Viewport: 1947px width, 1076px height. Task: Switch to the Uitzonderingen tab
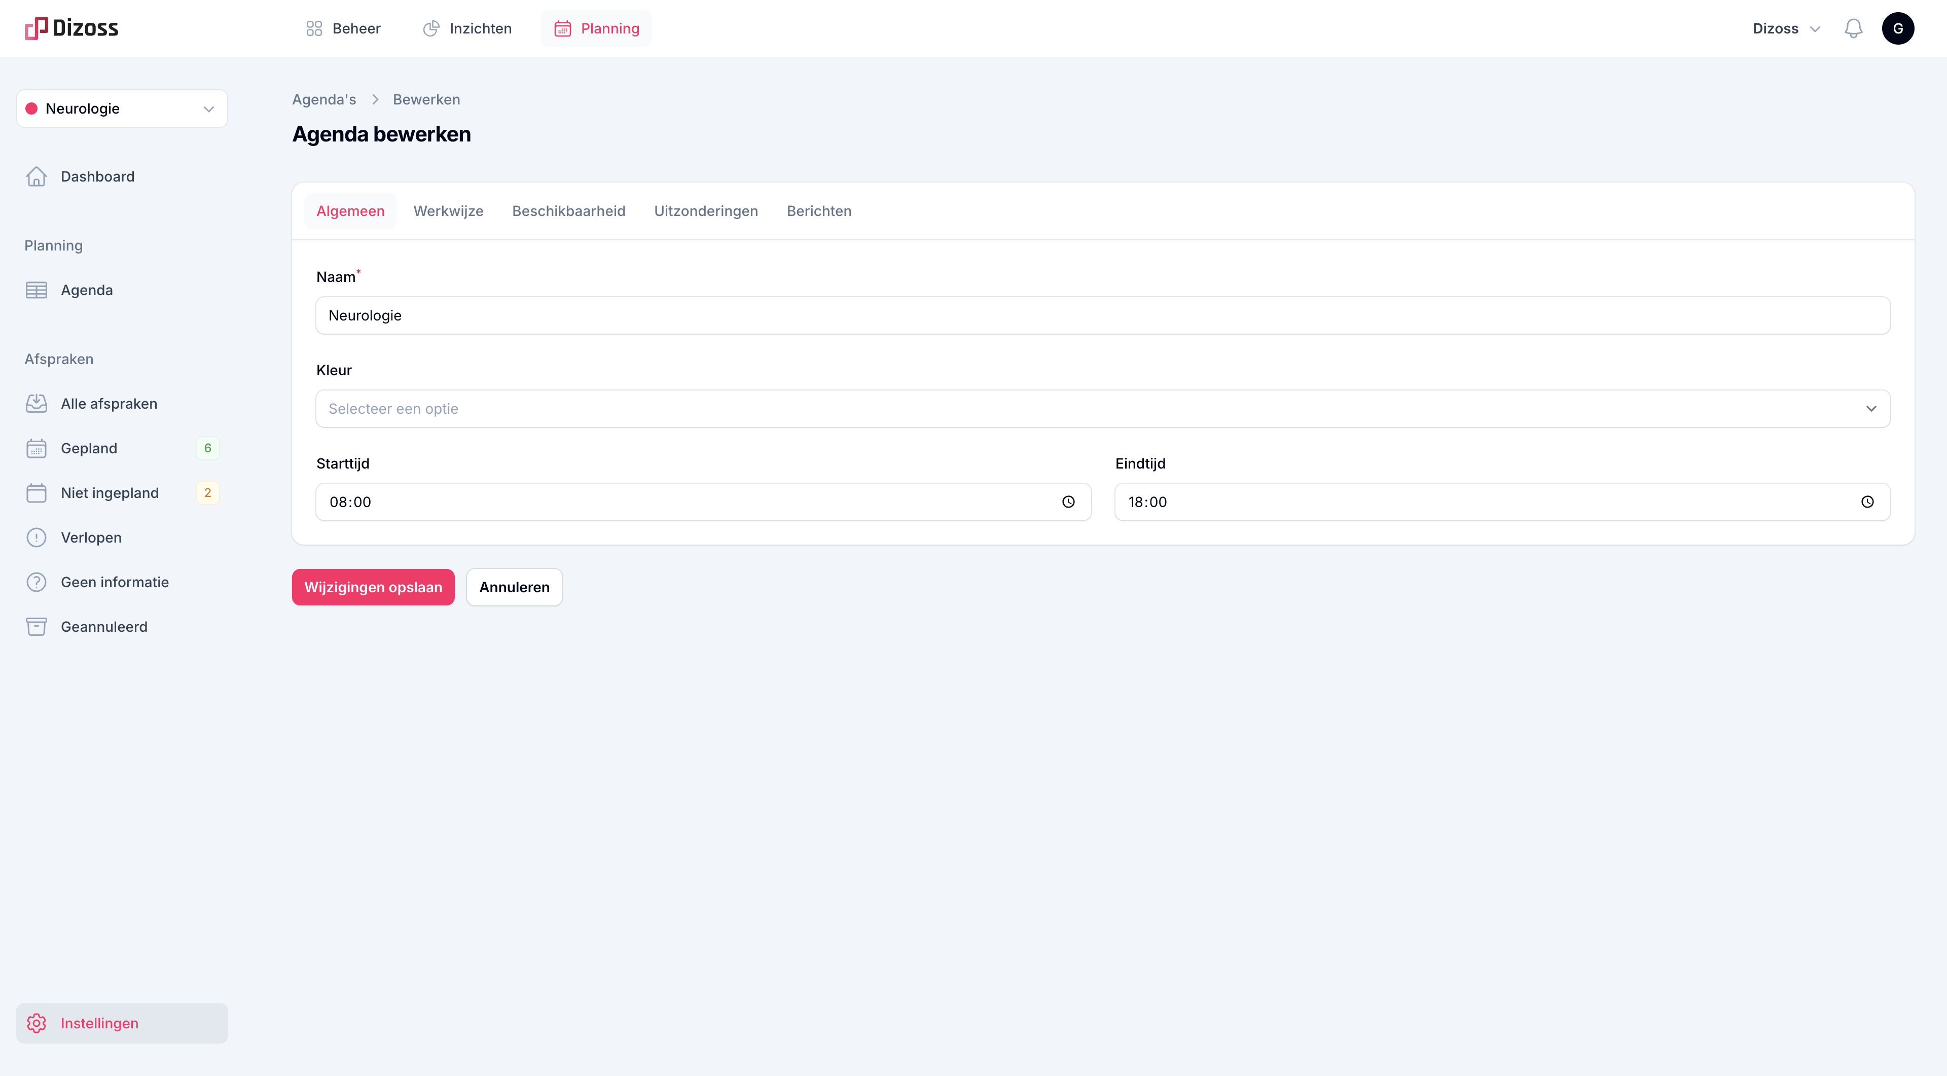[x=705, y=211]
